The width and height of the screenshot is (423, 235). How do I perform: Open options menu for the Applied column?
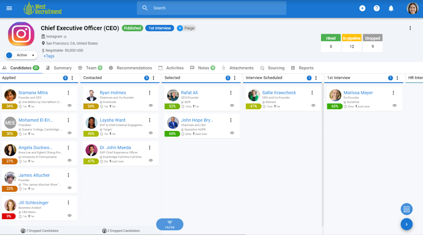tap(72, 78)
